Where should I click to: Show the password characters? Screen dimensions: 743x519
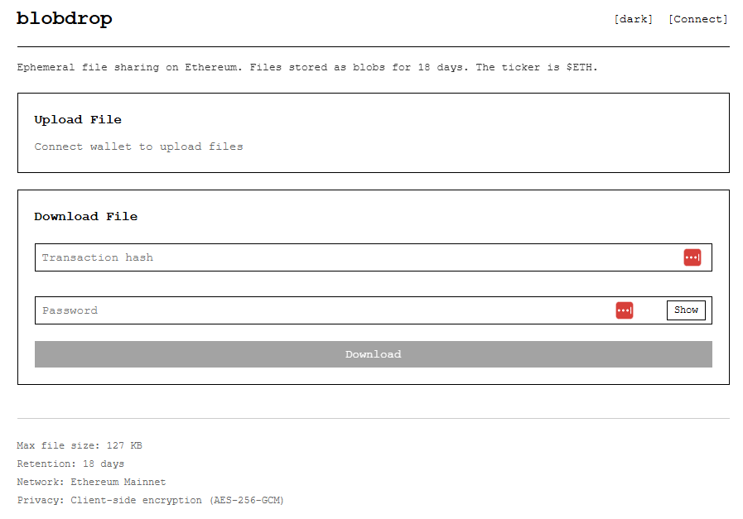[685, 310]
